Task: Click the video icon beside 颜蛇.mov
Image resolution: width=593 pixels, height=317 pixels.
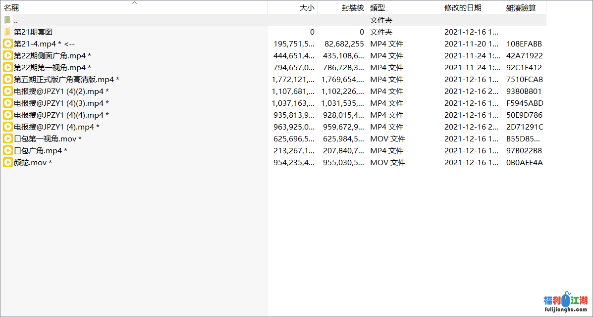Action: pos(7,162)
